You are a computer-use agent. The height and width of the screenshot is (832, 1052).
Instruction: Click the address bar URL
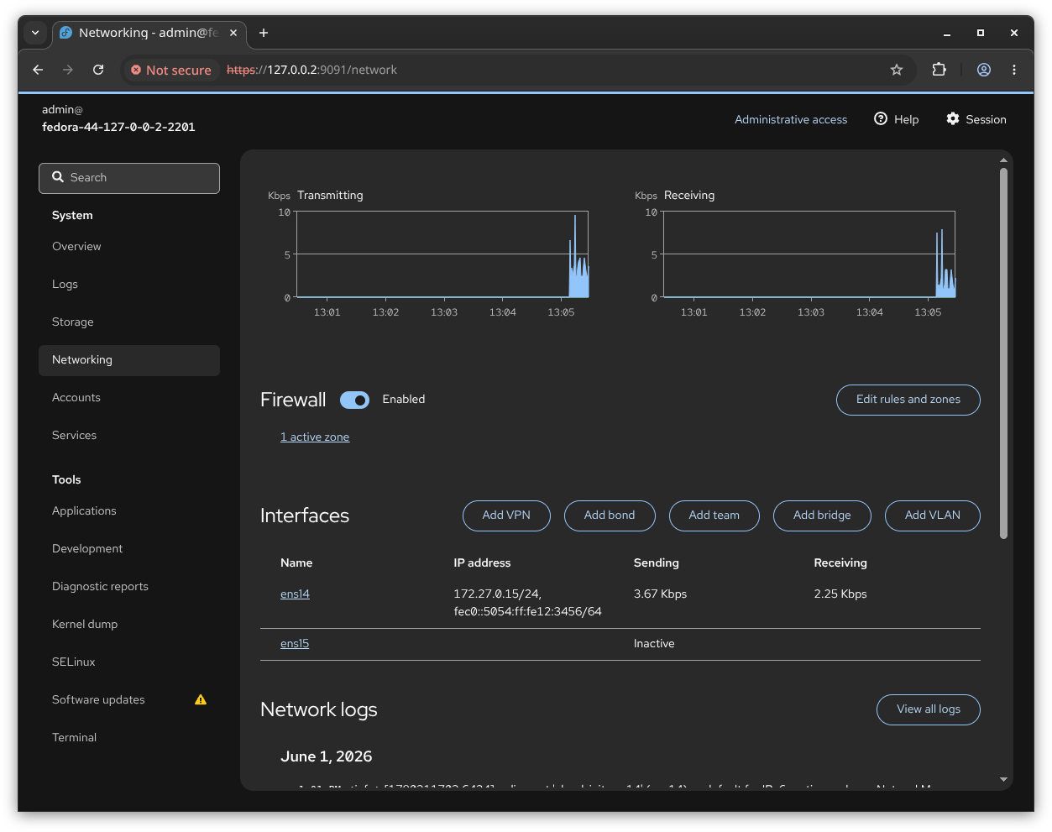[x=311, y=71]
